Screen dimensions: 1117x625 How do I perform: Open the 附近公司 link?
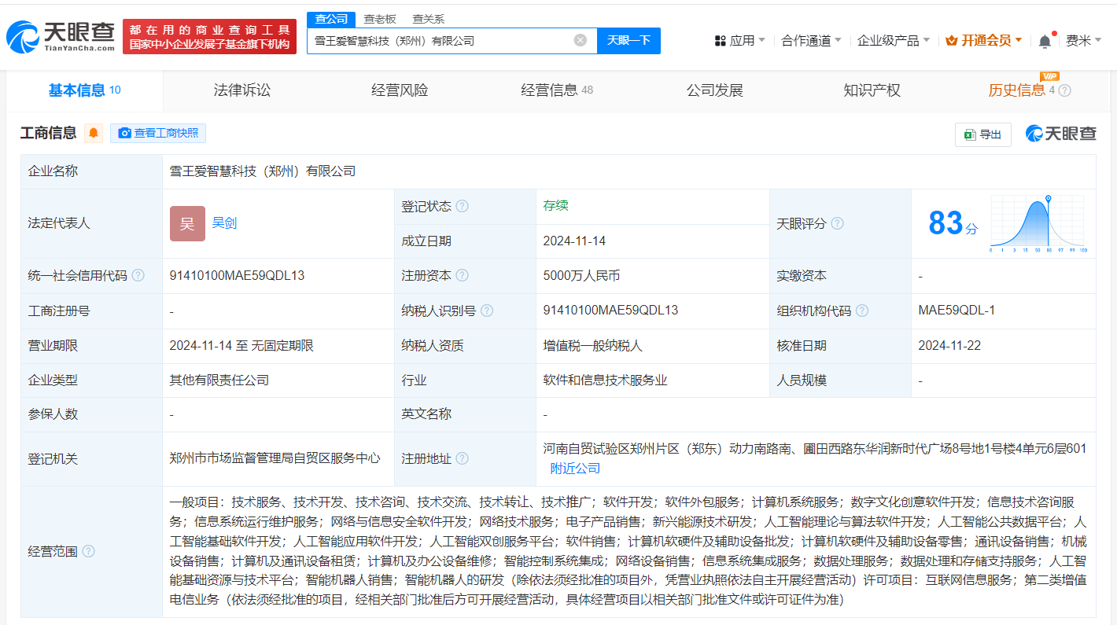point(575,469)
